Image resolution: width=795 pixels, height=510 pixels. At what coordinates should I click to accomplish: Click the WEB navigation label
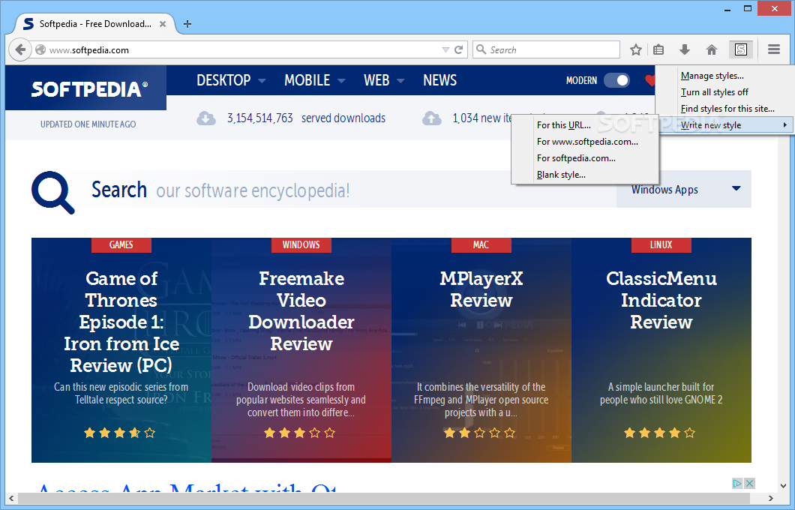[x=376, y=80]
